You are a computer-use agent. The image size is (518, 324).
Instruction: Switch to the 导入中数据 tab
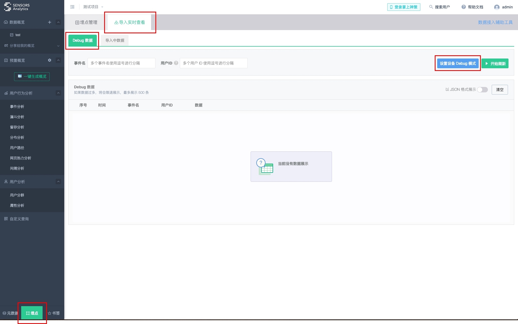pyautogui.click(x=115, y=41)
